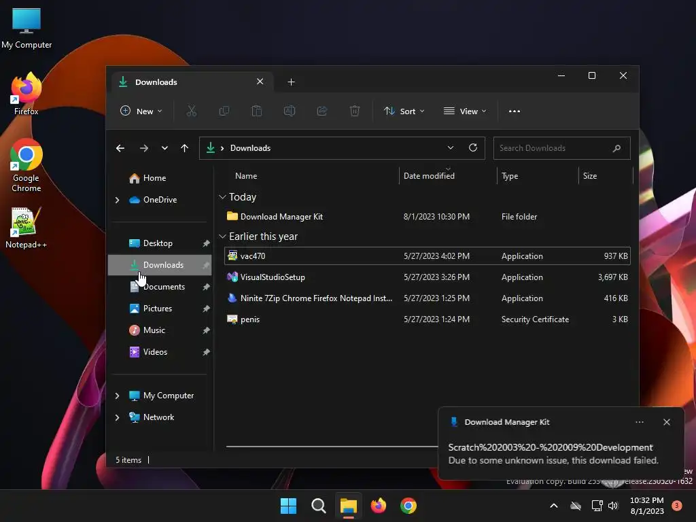Viewport: 696px width, 522px height.
Task: Go back with the left arrow
Action: coord(120,148)
